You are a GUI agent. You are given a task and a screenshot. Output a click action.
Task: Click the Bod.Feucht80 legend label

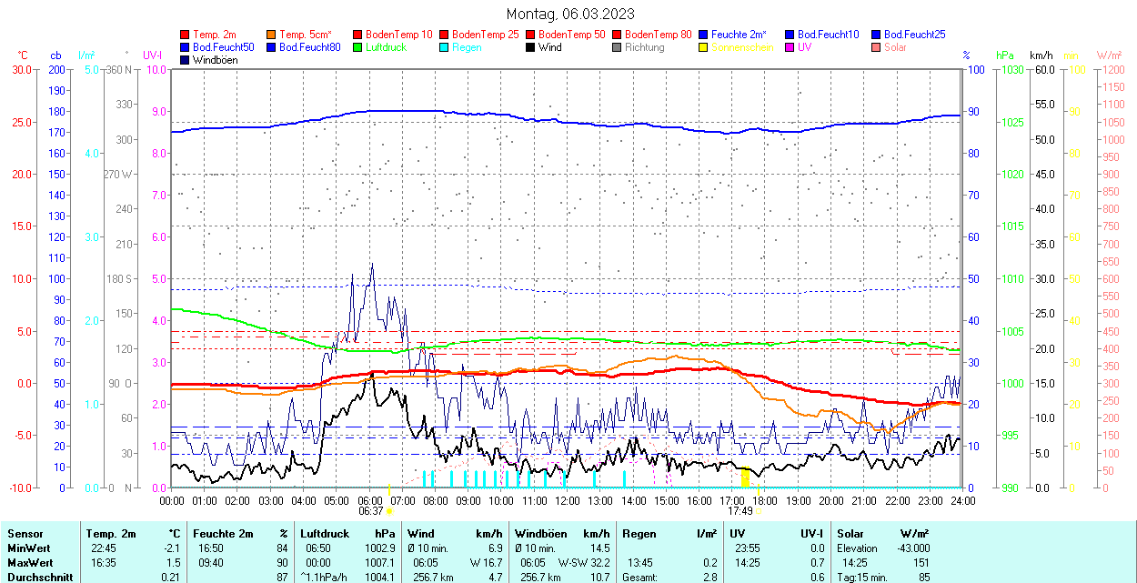309,47
